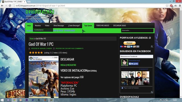Open Windows Start button
This screenshot has height=102, width=182.
click(2, 100)
